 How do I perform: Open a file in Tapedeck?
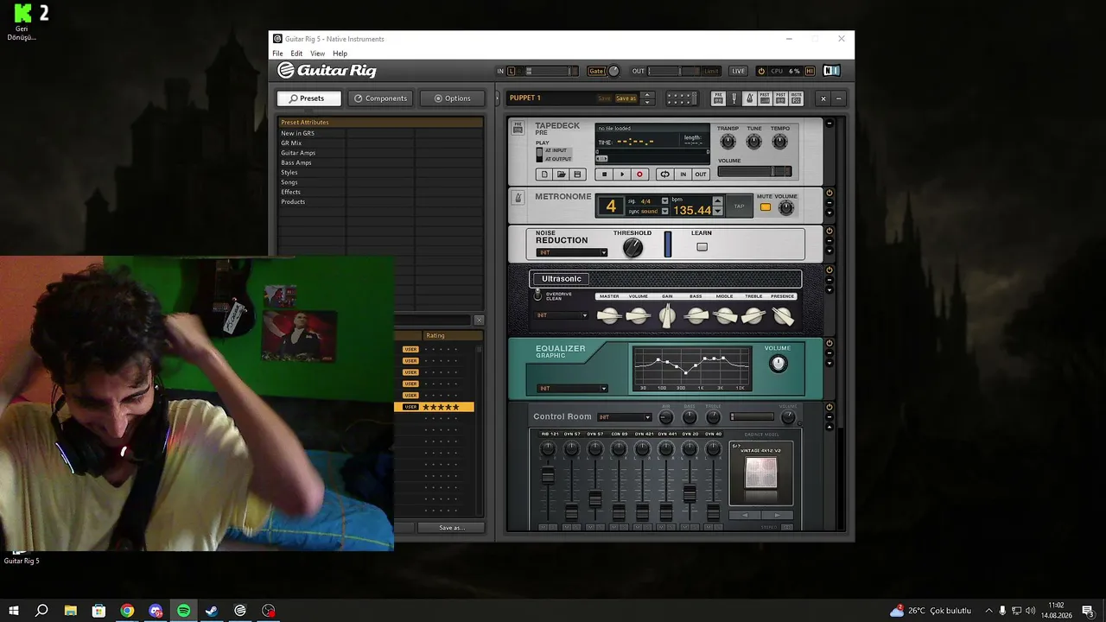(x=561, y=175)
